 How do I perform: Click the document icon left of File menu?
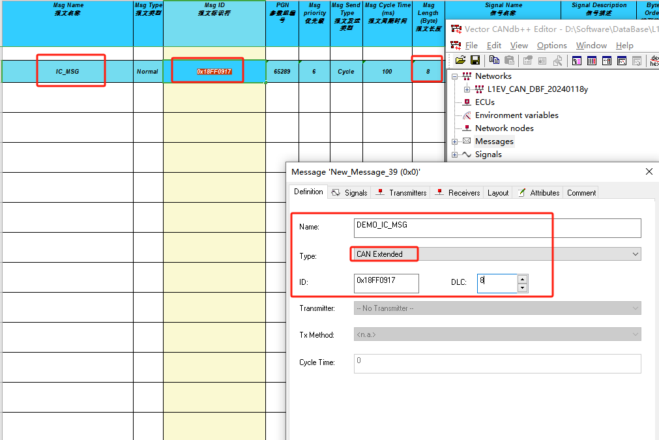click(x=456, y=45)
